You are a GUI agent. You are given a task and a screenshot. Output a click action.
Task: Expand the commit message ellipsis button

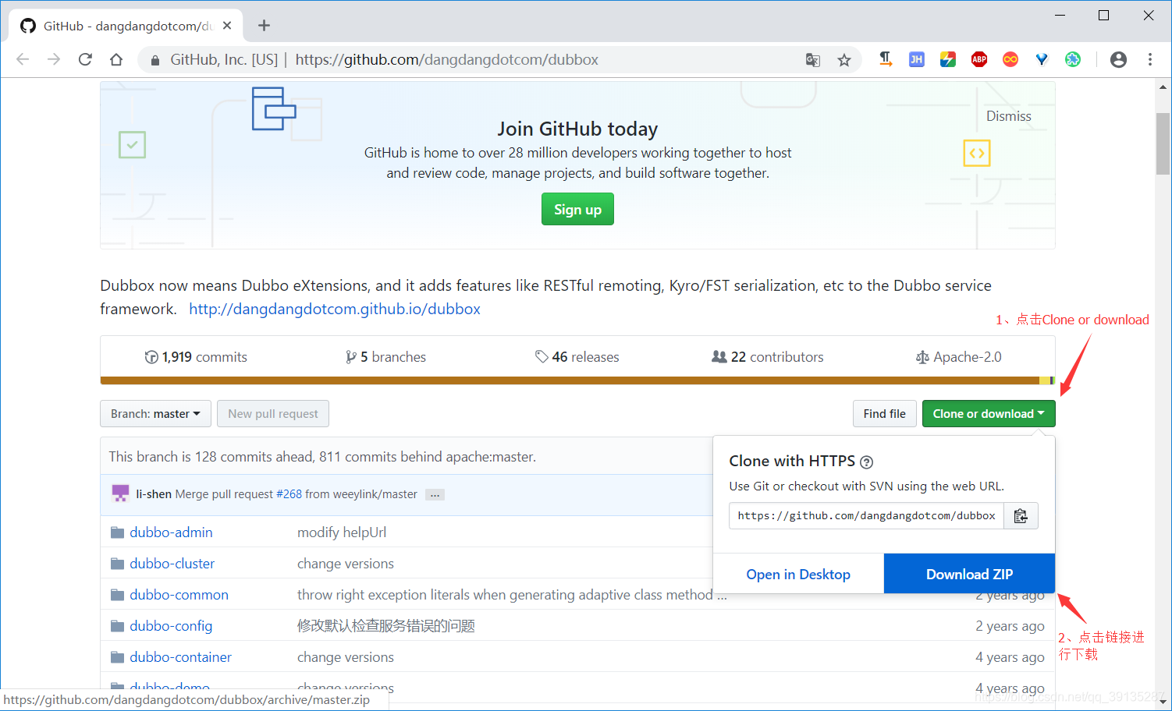[x=435, y=494]
